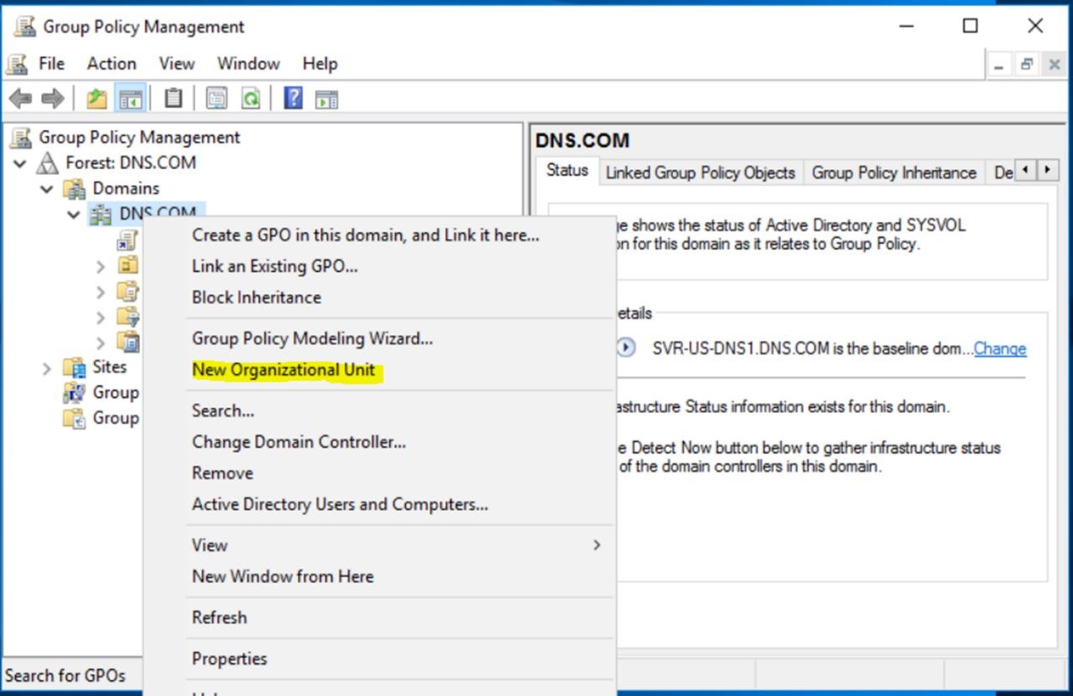Image resolution: width=1073 pixels, height=696 pixels.
Task: Click the Back arrow toolbar icon
Action: (x=20, y=99)
